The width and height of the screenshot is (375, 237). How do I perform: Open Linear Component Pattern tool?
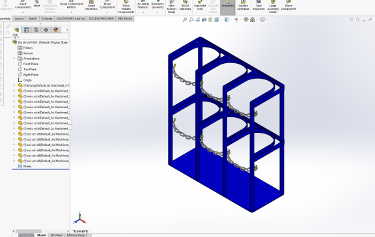(x=71, y=5)
